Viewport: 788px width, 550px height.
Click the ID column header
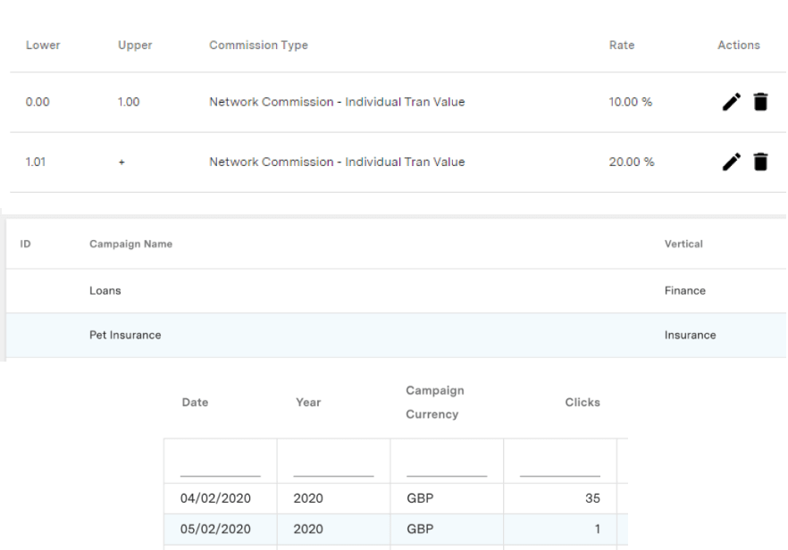[x=25, y=244]
